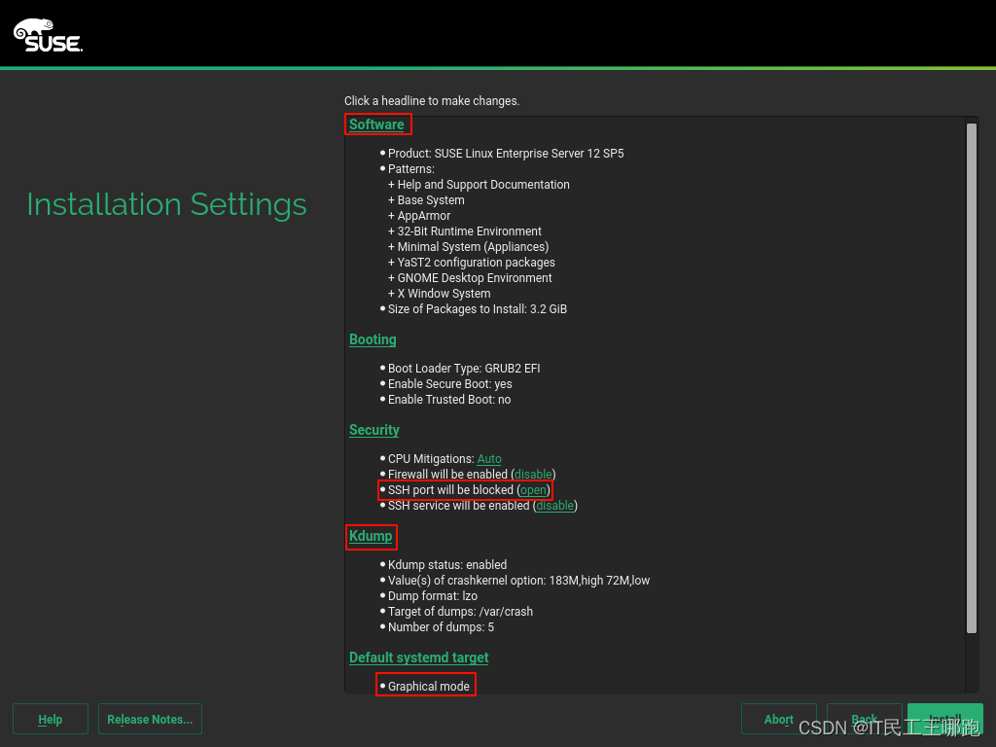Disable the SSH service via its link
996x747 pixels.
point(554,505)
